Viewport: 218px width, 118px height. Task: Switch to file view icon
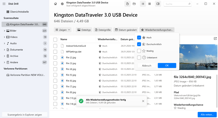tap(127, 4)
